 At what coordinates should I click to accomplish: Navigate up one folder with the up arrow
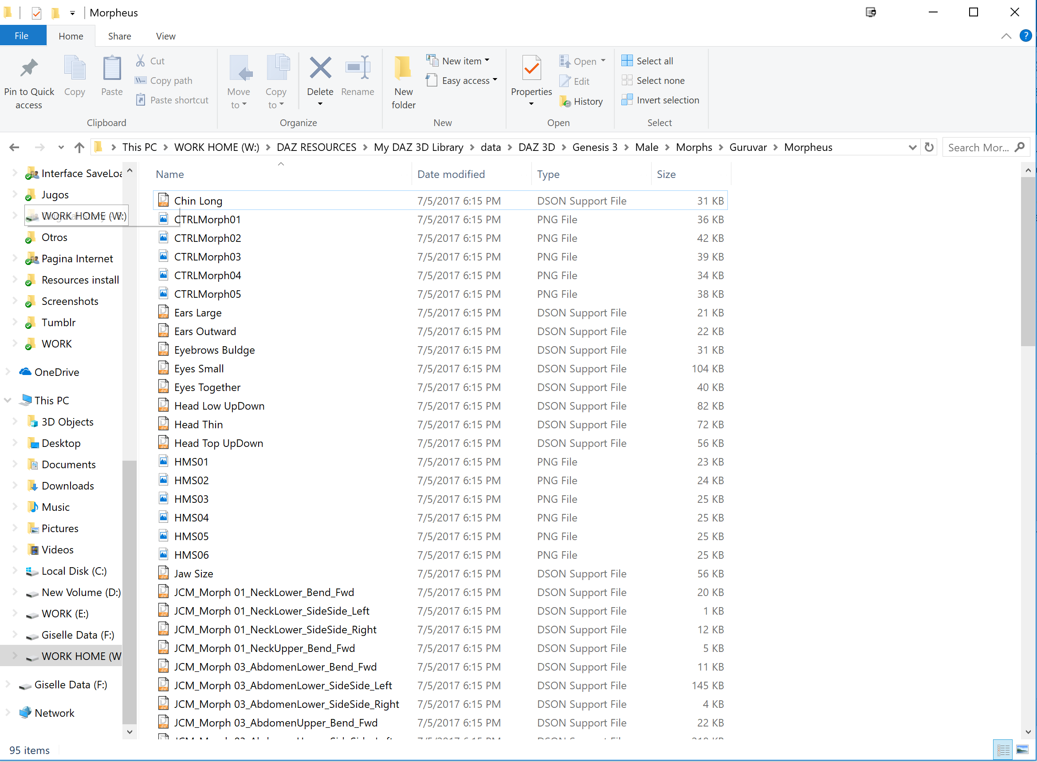click(79, 148)
